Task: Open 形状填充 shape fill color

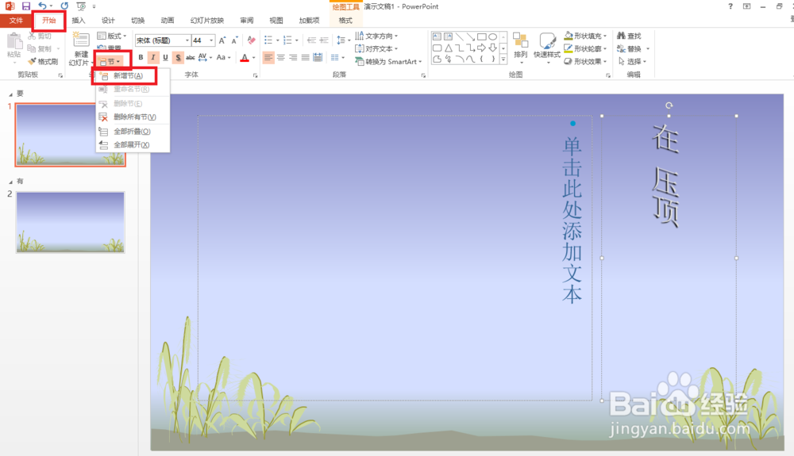Action: click(585, 36)
